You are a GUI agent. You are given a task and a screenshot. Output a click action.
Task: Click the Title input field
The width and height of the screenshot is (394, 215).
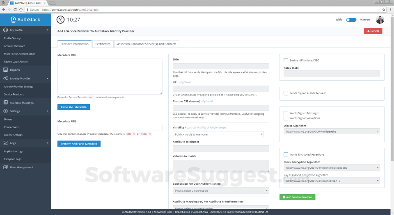pyautogui.click(x=221, y=66)
